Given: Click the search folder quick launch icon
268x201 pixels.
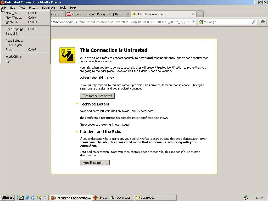Looking at the screenshot, I should tap(39, 198).
